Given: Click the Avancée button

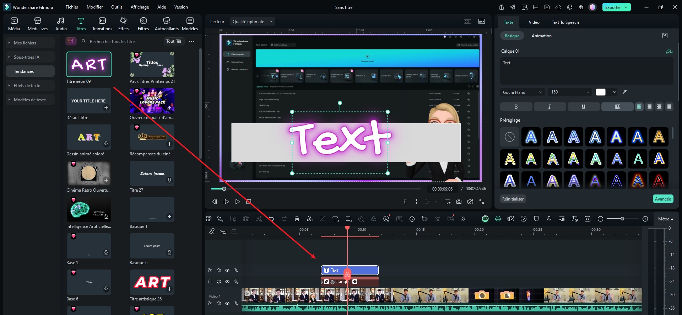Looking at the screenshot, I should point(663,199).
